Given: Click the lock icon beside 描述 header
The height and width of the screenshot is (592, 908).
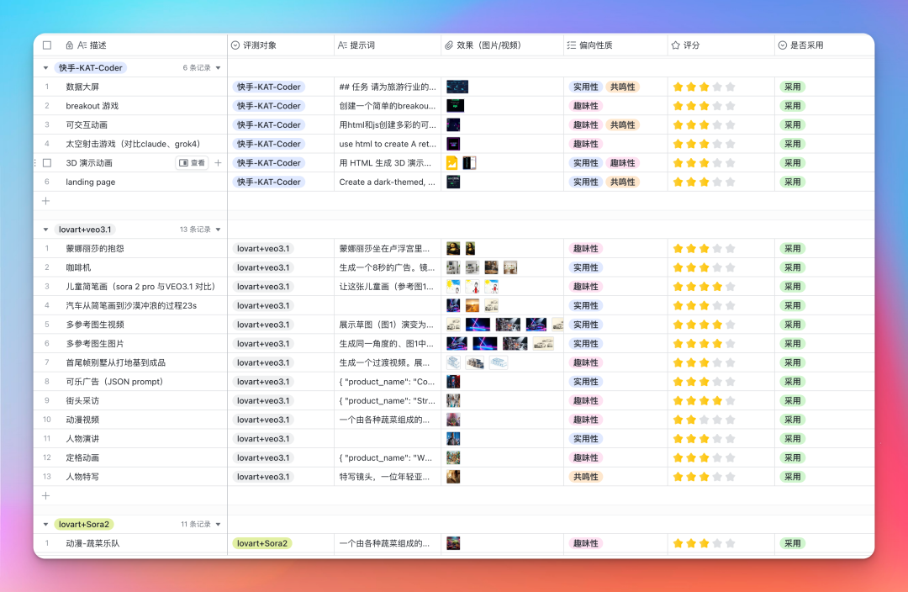Looking at the screenshot, I should [69, 45].
